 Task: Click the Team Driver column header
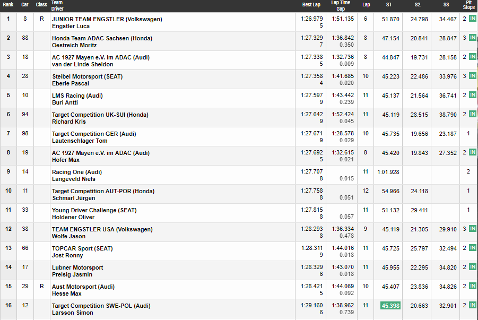tap(57, 6)
